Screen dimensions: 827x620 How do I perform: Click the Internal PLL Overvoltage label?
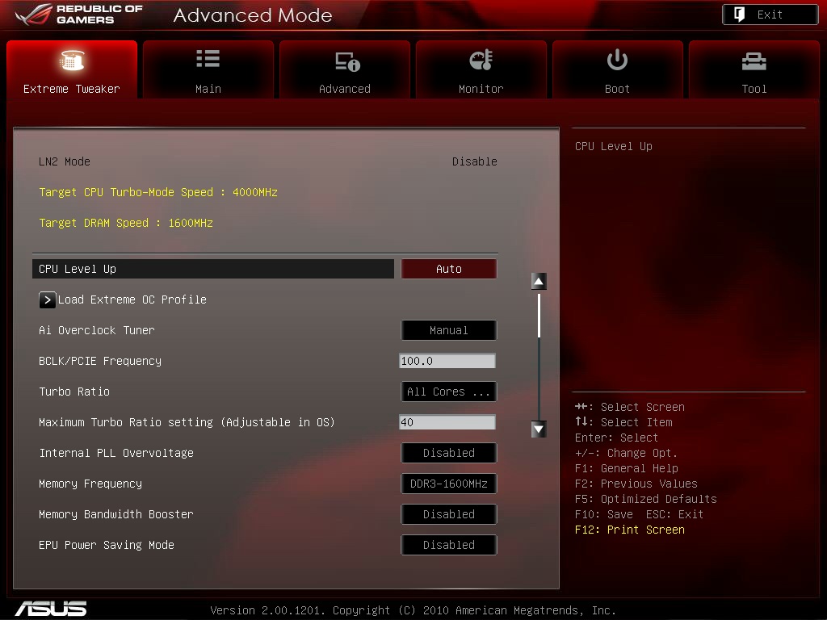point(116,453)
